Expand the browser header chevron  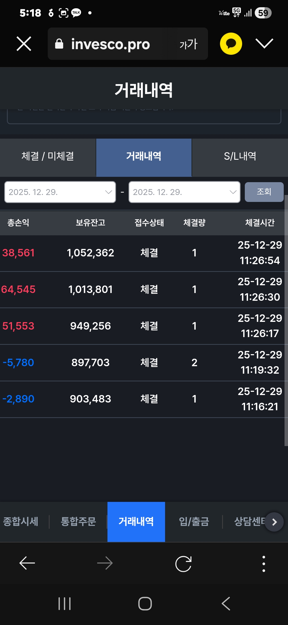pyautogui.click(x=264, y=44)
